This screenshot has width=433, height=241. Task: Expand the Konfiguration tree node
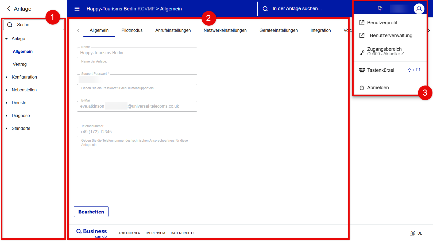6,77
